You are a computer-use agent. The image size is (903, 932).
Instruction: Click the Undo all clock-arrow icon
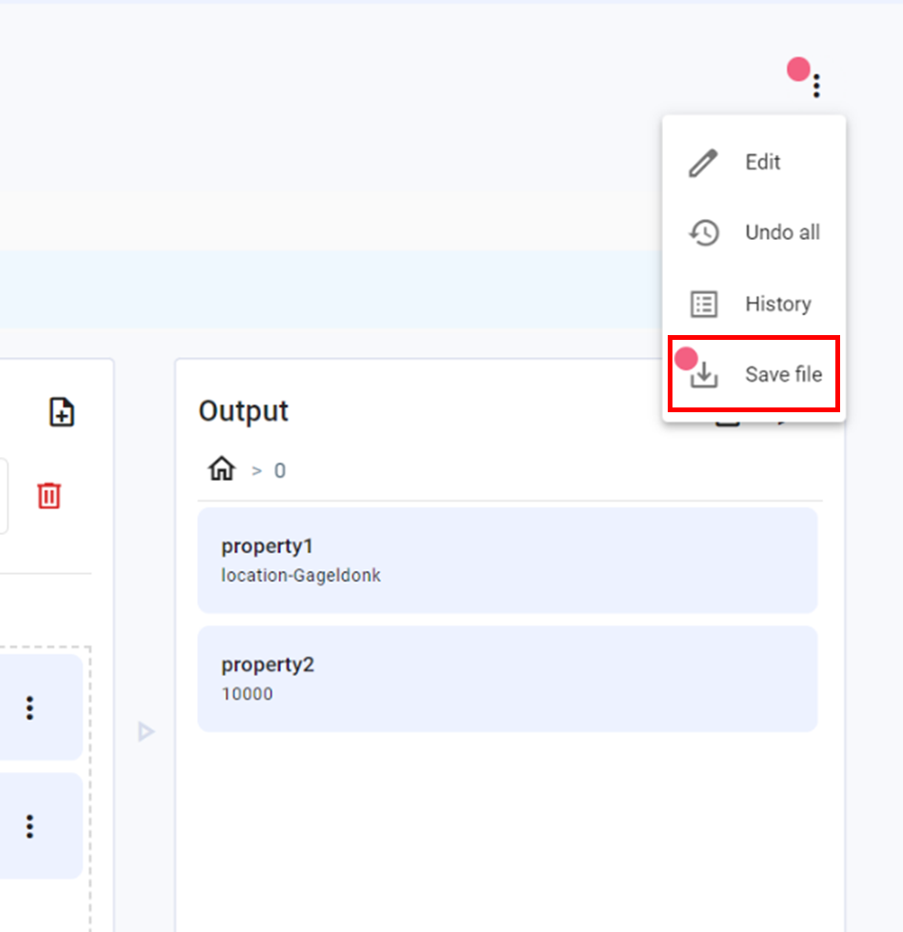tap(703, 233)
